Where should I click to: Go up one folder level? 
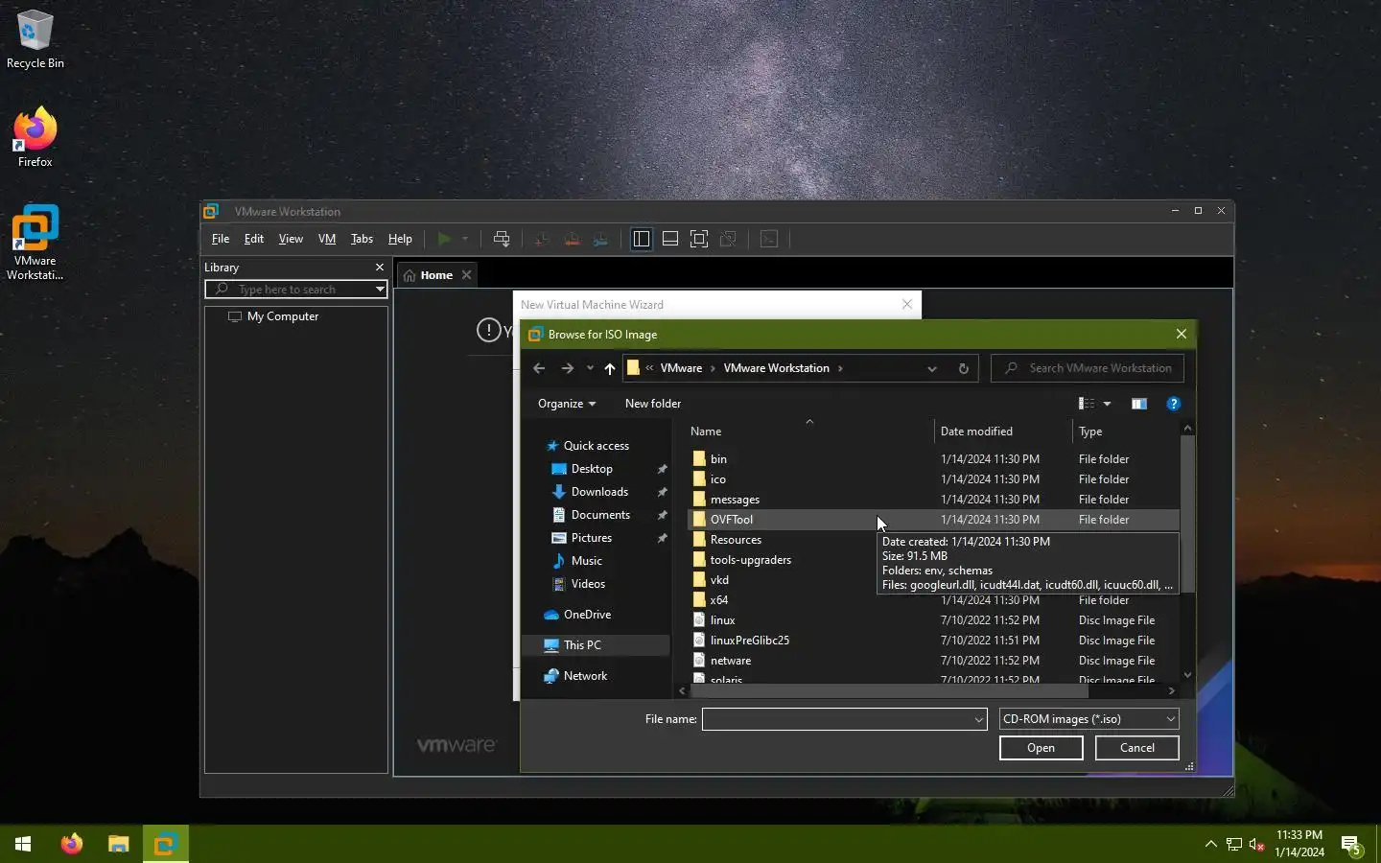pyautogui.click(x=610, y=368)
